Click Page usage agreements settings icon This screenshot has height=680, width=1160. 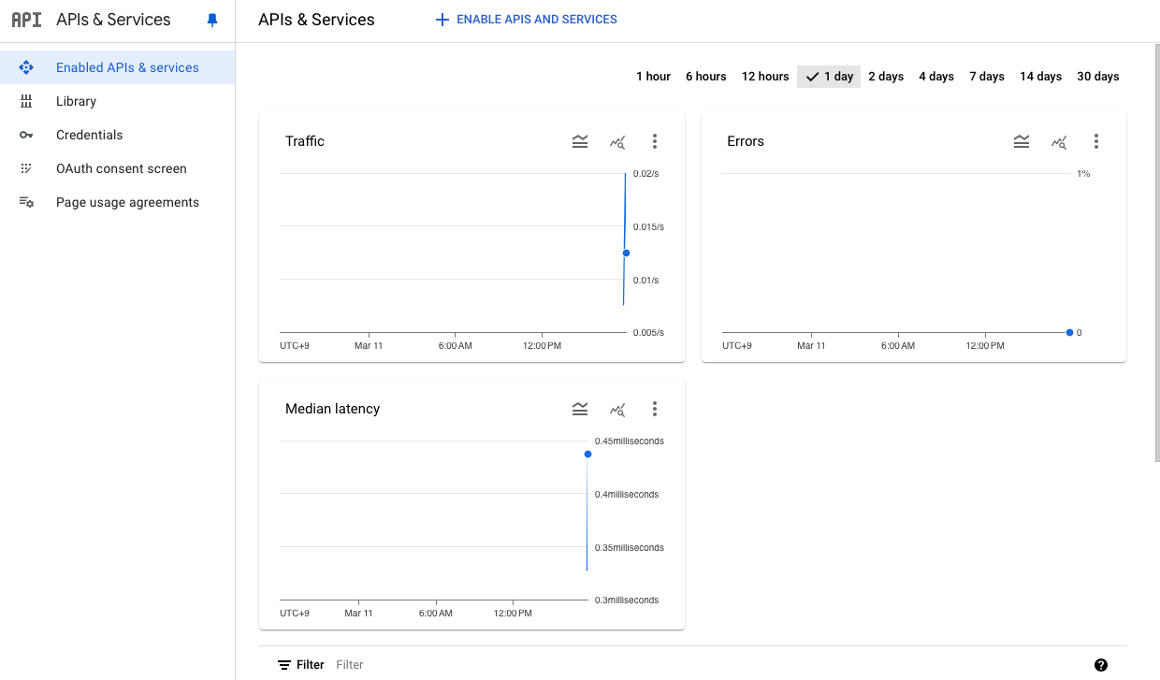point(26,202)
